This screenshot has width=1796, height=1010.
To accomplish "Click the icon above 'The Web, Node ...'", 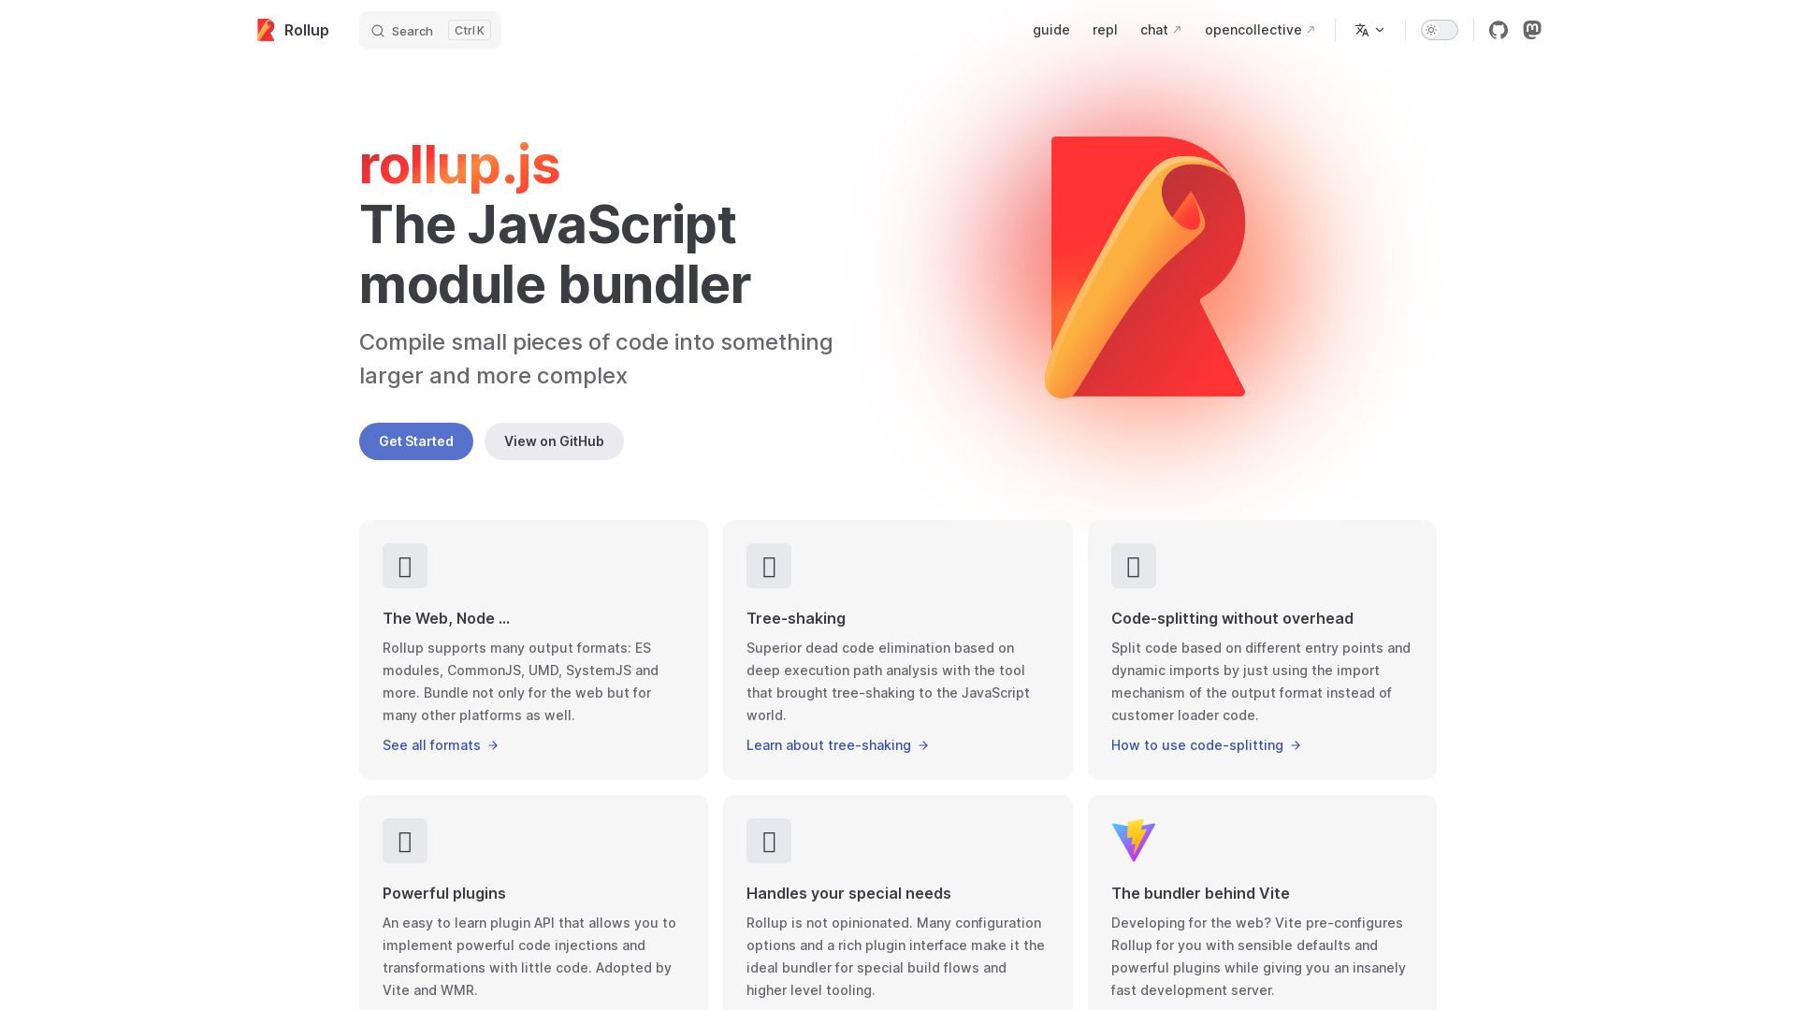I will (405, 566).
